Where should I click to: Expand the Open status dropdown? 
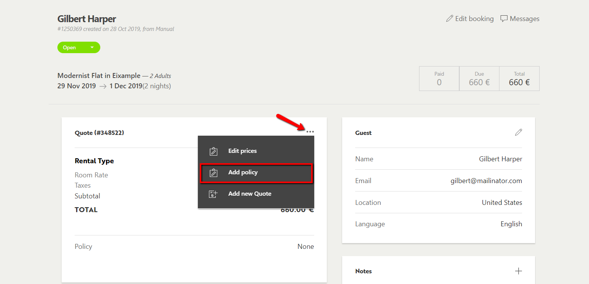click(79, 47)
